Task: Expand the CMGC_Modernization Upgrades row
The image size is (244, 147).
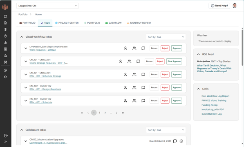Action: (26, 141)
